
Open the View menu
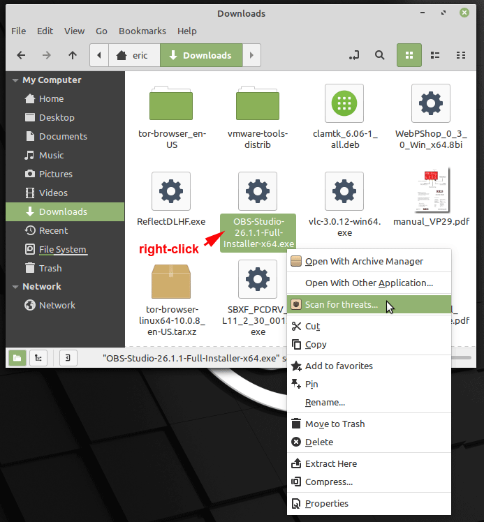tap(74, 31)
